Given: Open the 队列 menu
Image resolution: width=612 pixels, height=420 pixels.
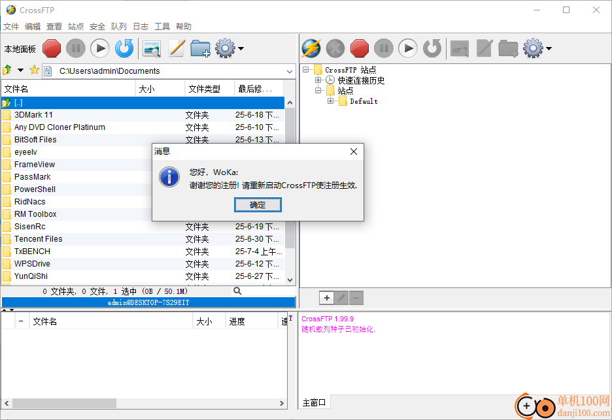Looking at the screenshot, I should point(119,27).
